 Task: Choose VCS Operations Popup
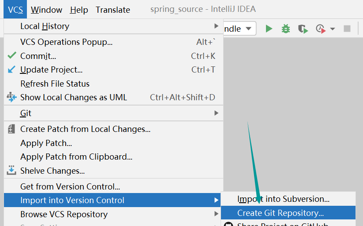click(x=113, y=42)
